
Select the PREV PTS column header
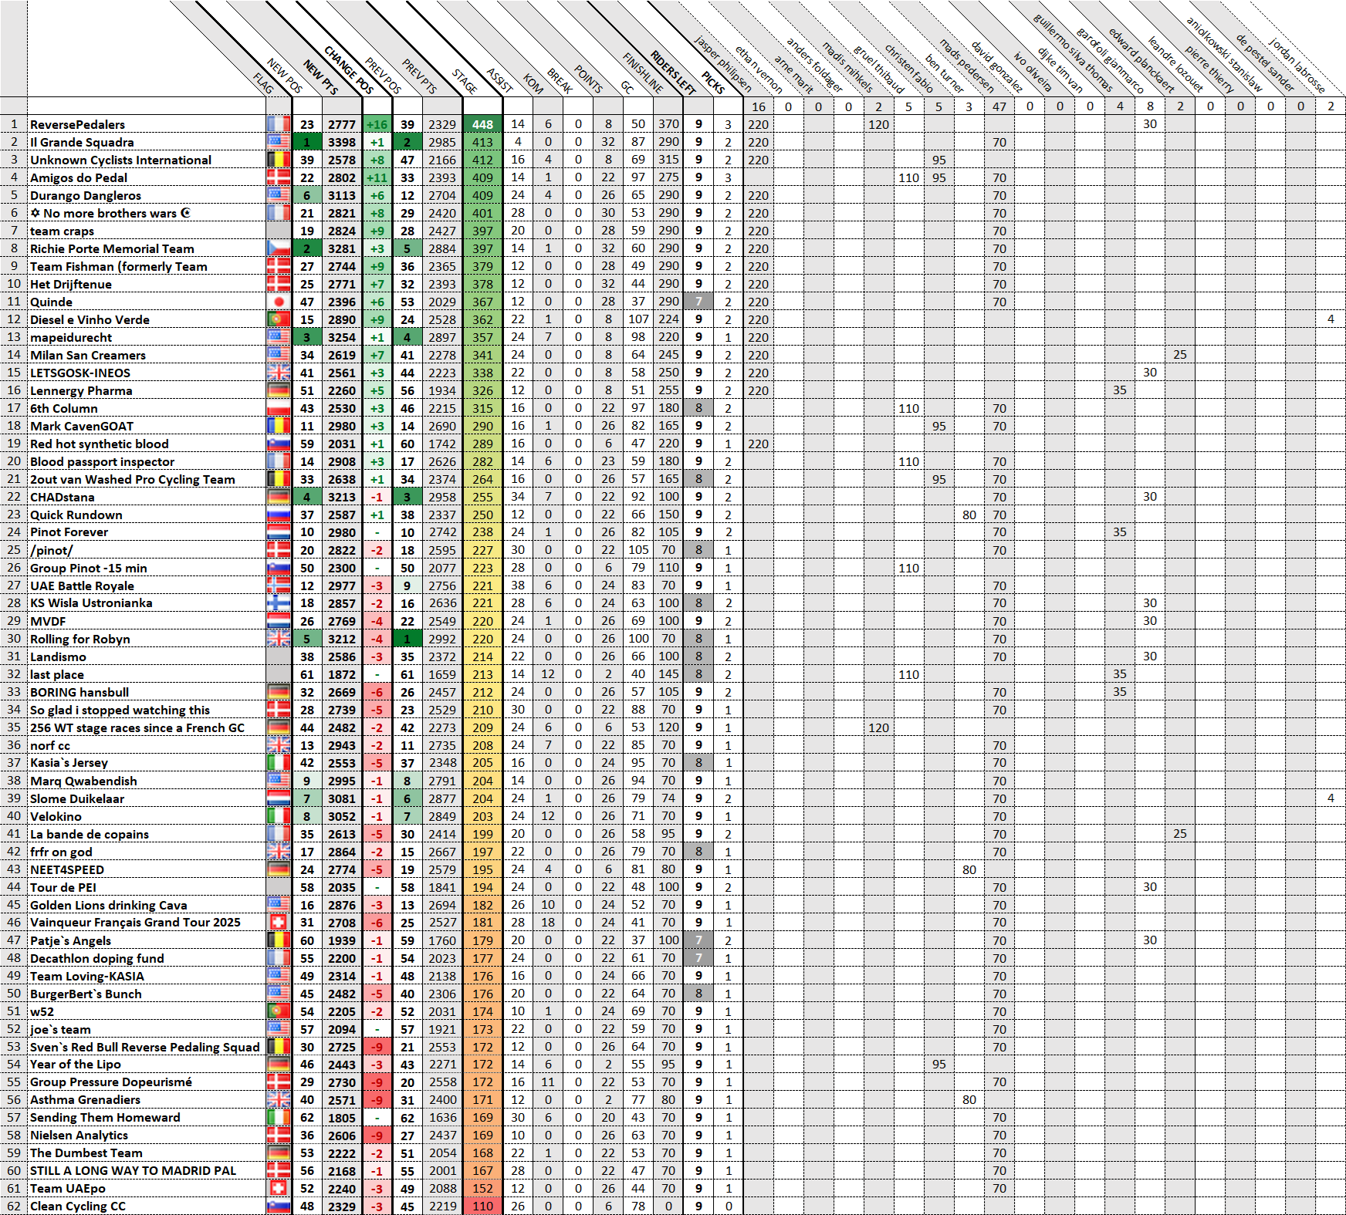pyautogui.click(x=419, y=76)
